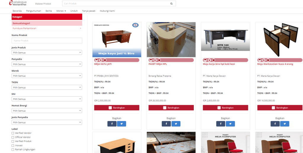
Task: Share MEJA KAYU JATI on Facebook
Action: [112, 124]
